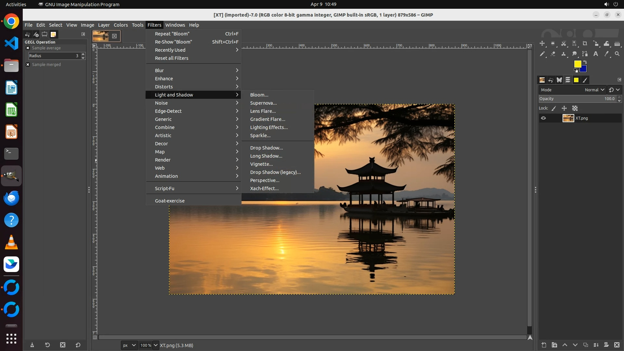Screen dimensions: 624x351
Task: Click the swap foreground/background colors arrow
Action: point(585,62)
